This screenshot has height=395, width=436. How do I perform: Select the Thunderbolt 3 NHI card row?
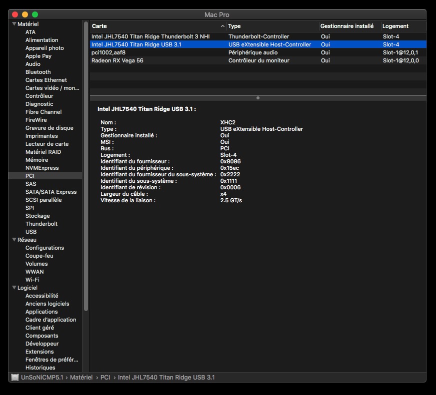pos(258,36)
